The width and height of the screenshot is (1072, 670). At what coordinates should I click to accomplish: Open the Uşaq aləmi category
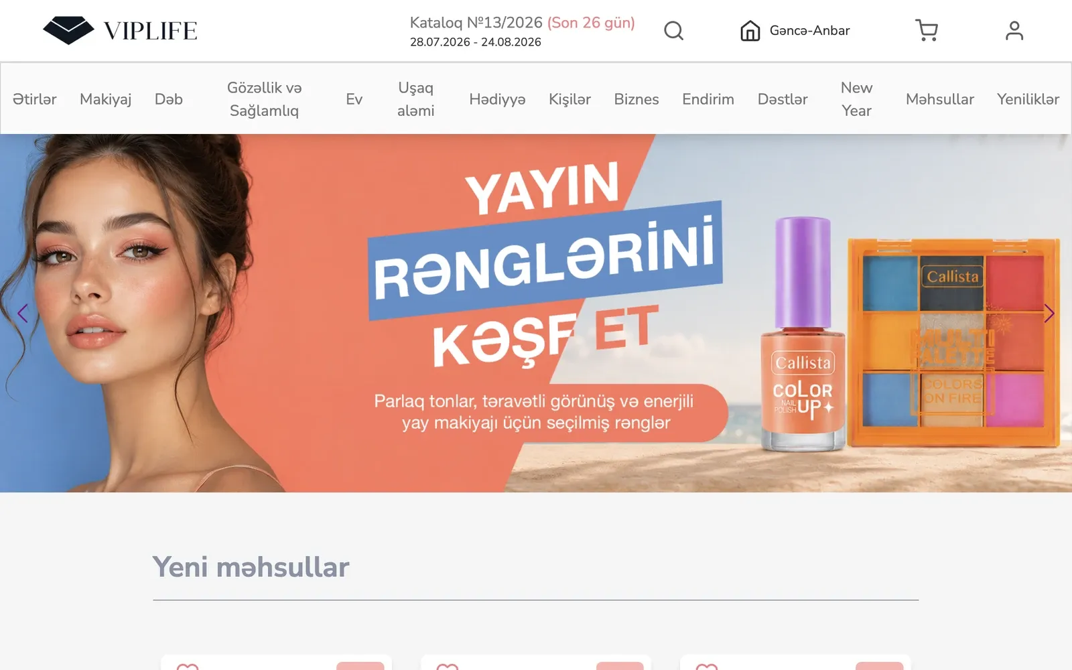(416, 99)
